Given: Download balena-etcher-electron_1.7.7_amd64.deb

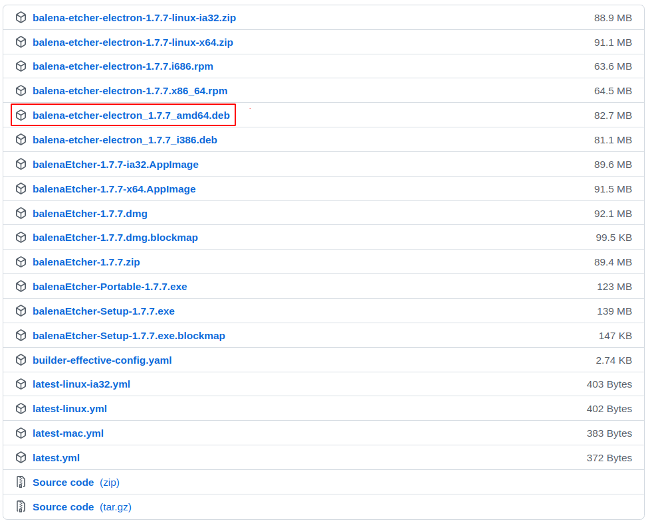Looking at the screenshot, I should (131, 115).
